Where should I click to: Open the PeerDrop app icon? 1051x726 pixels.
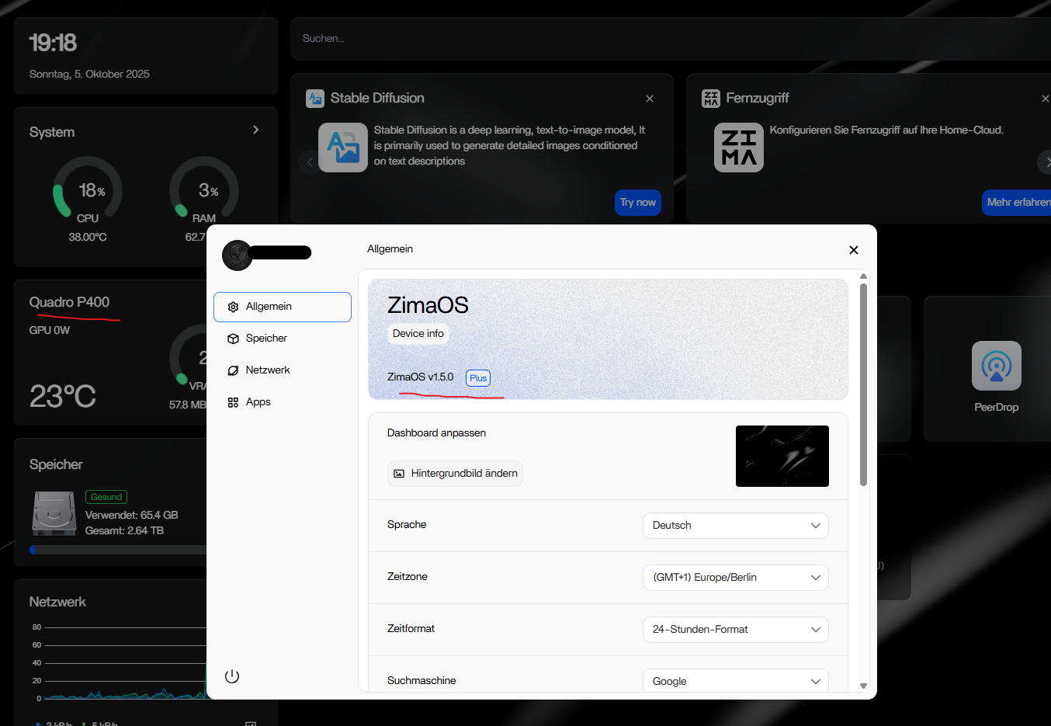997,366
